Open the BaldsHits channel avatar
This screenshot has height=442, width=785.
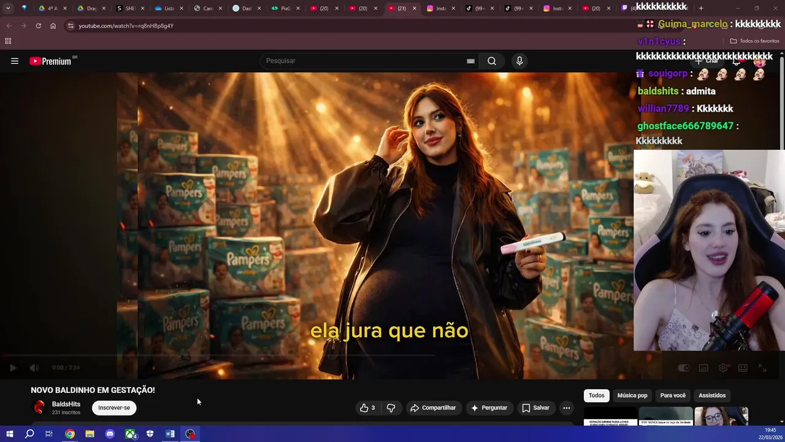coord(39,407)
